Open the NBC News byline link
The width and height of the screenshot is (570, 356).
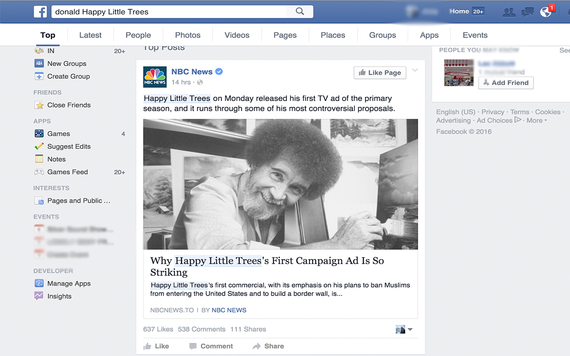click(229, 310)
